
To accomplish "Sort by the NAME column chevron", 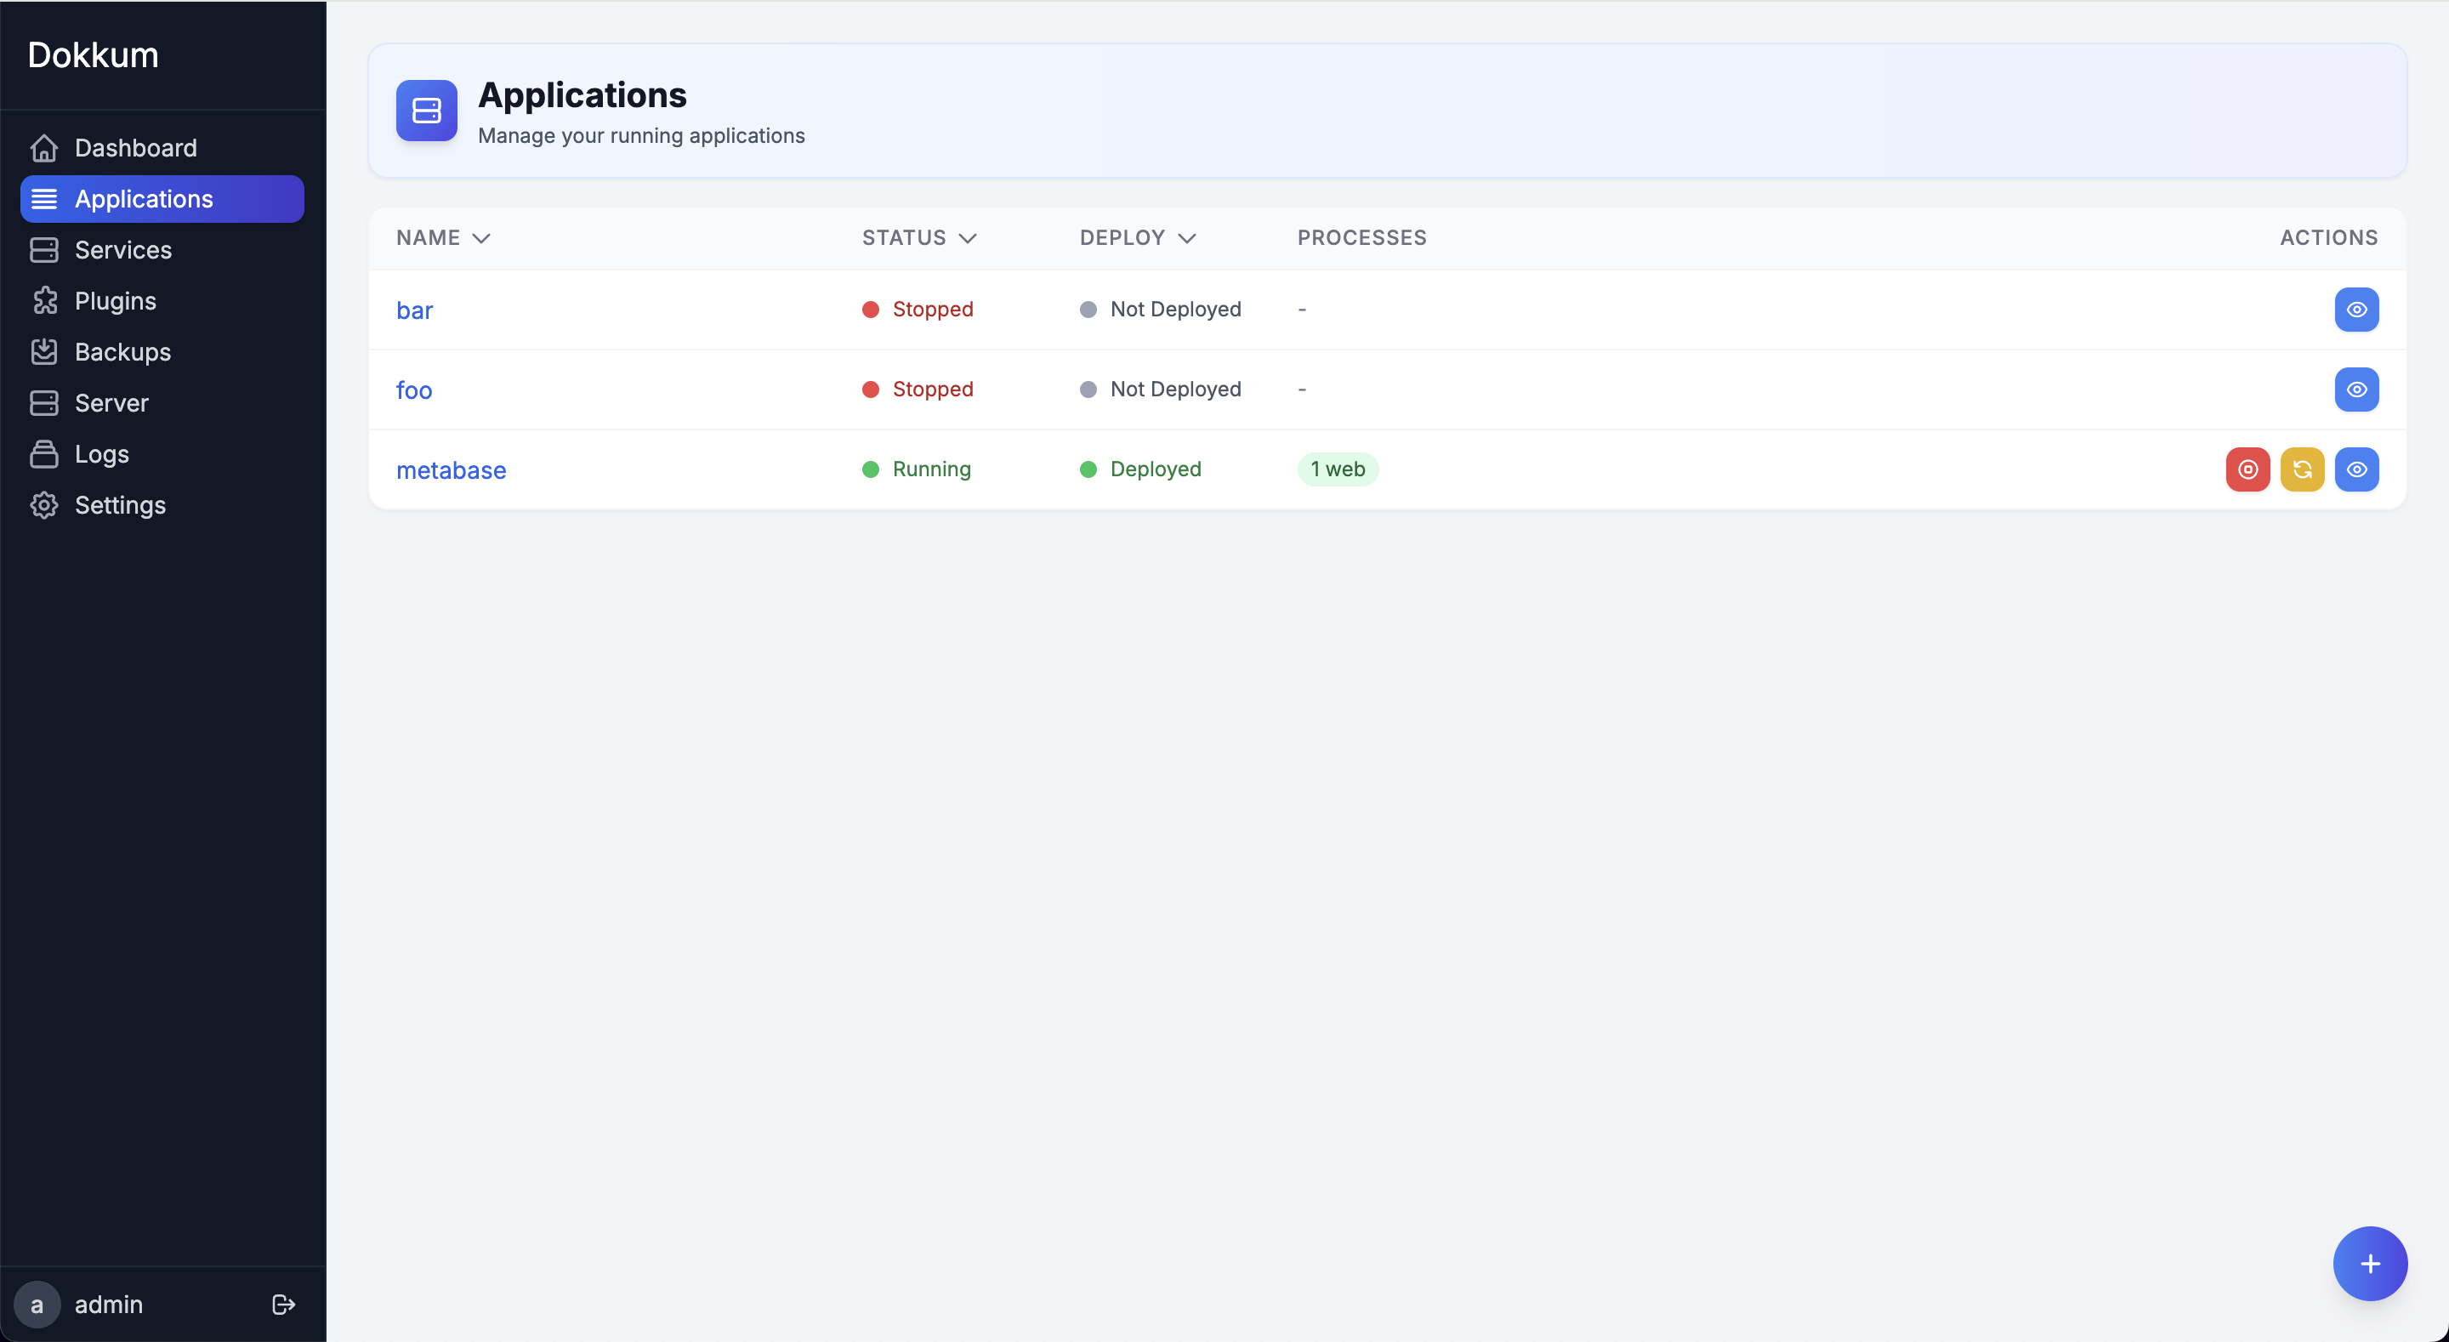I will pyautogui.click(x=481, y=238).
